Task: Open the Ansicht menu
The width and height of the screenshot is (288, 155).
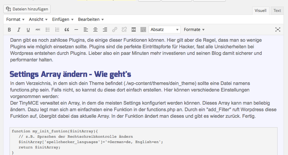Action: pos(38,19)
